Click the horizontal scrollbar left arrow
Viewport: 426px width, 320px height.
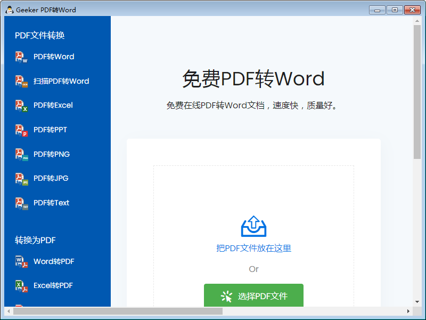pos(9,311)
